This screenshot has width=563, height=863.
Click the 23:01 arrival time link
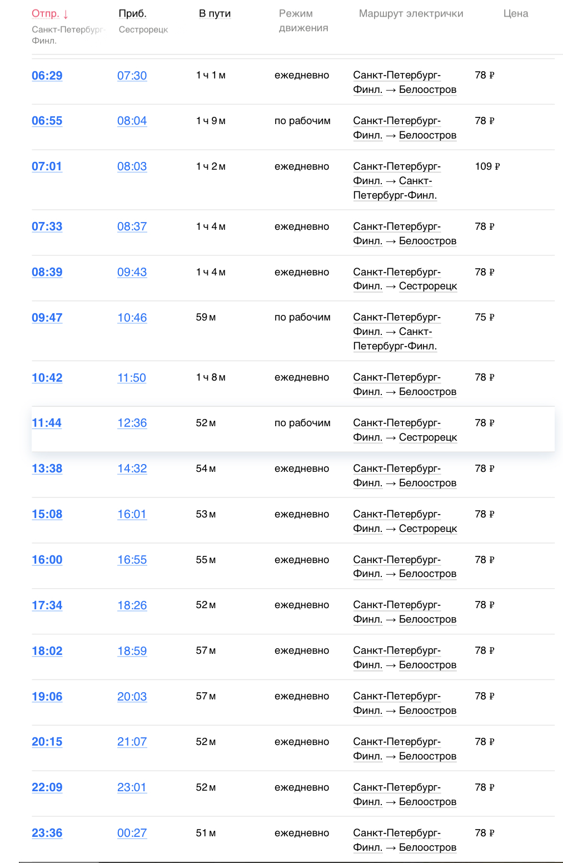(132, 788)
